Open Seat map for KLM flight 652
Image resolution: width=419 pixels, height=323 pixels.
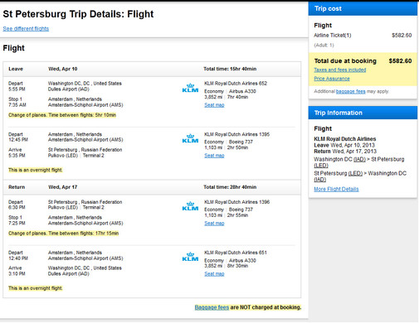click(214, 105)
